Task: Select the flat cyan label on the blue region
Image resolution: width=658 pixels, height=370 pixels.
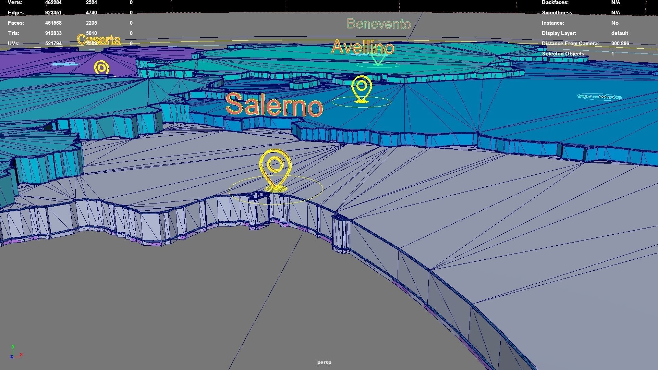Action: 599,97
